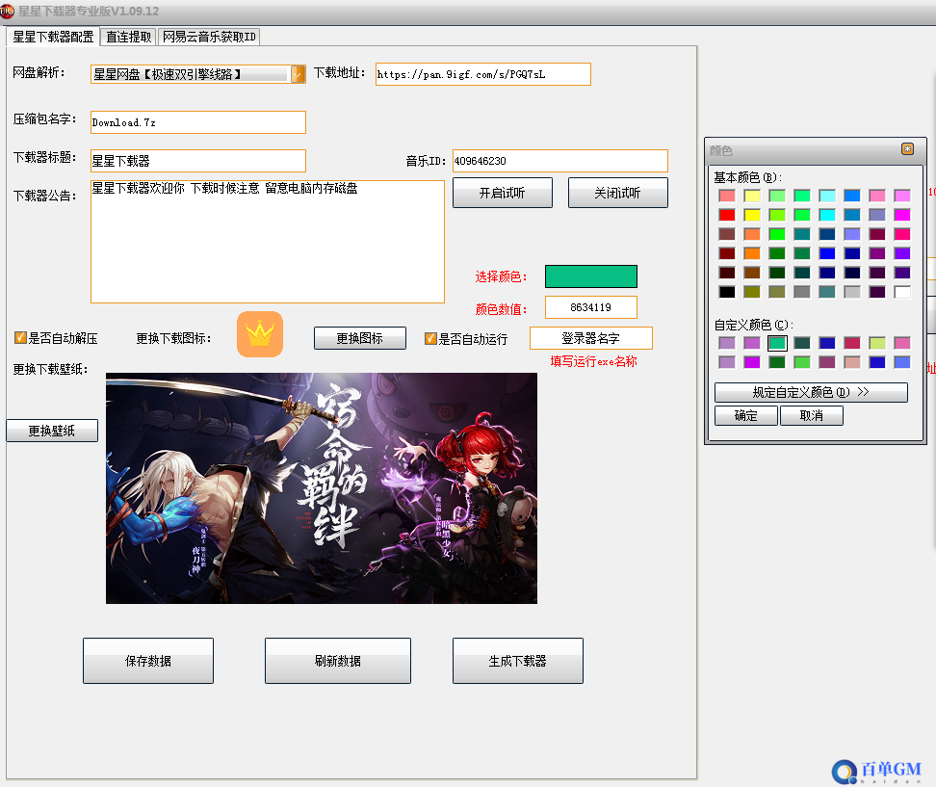The width and height of the screenshot is (936, 787).
Task: Open the 网易云音乐获取ID tab
Action: point(209,37)
